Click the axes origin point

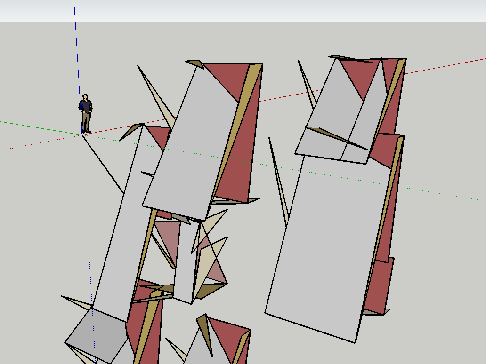[81, 135]
